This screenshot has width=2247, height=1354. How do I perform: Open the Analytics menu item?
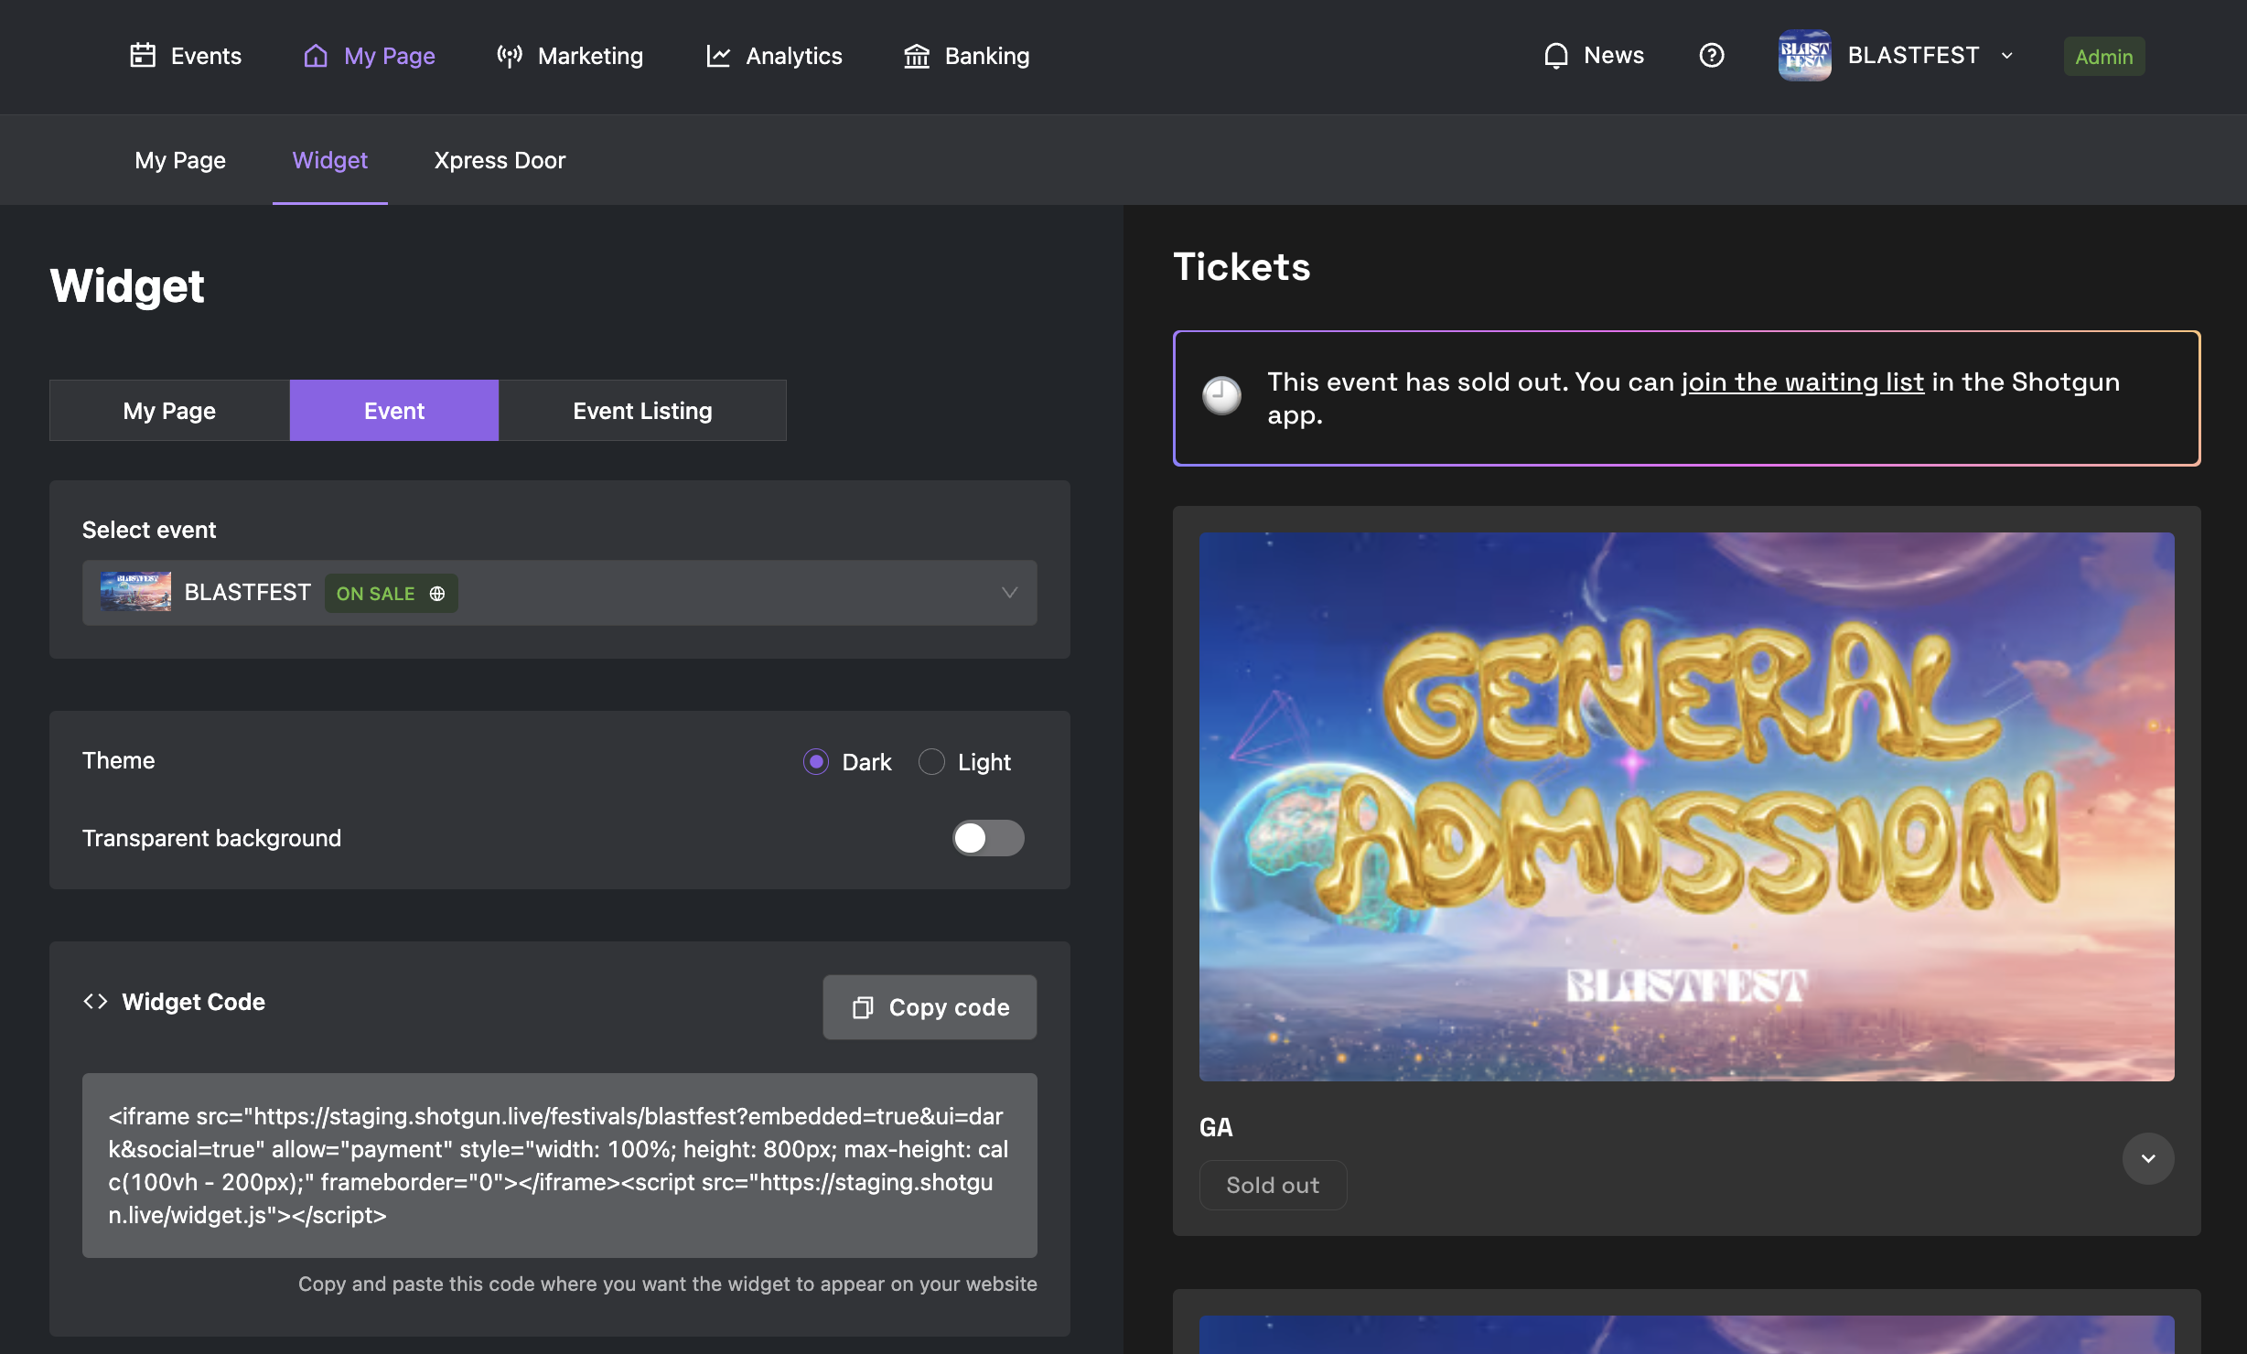pyautogui.click(x=774, y=56)
